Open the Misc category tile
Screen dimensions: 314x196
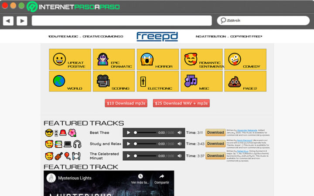coord(201,81)
